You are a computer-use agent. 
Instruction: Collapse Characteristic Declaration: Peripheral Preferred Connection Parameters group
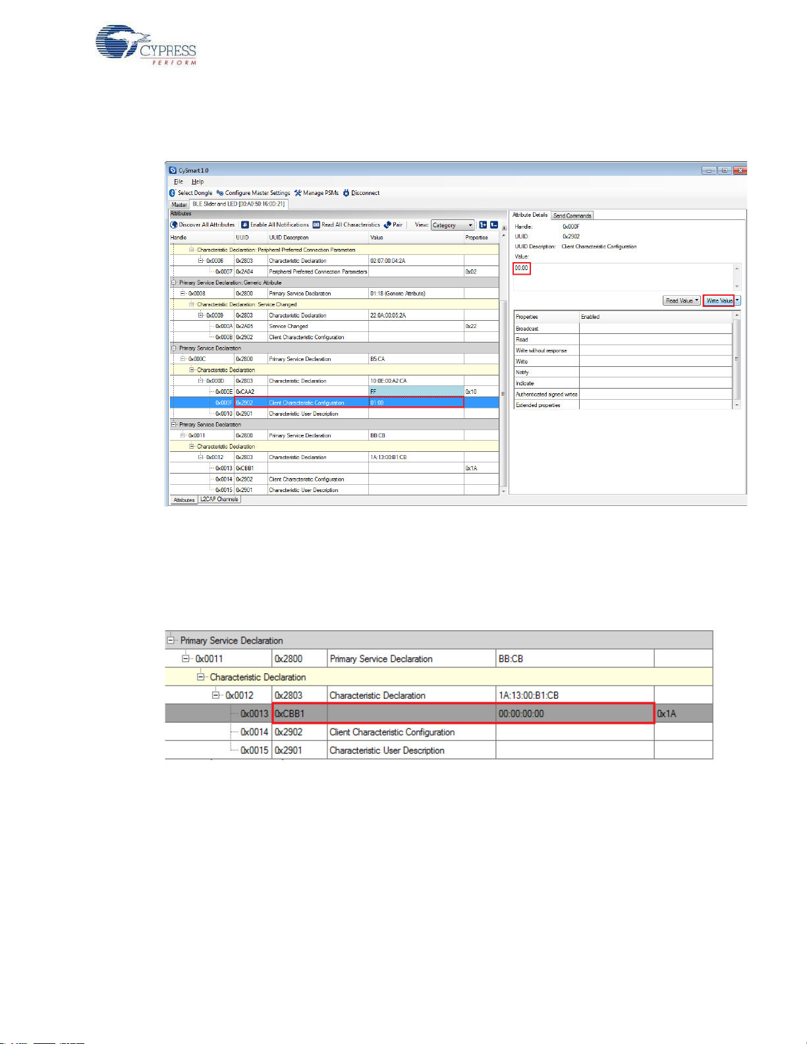click(192, 250)
